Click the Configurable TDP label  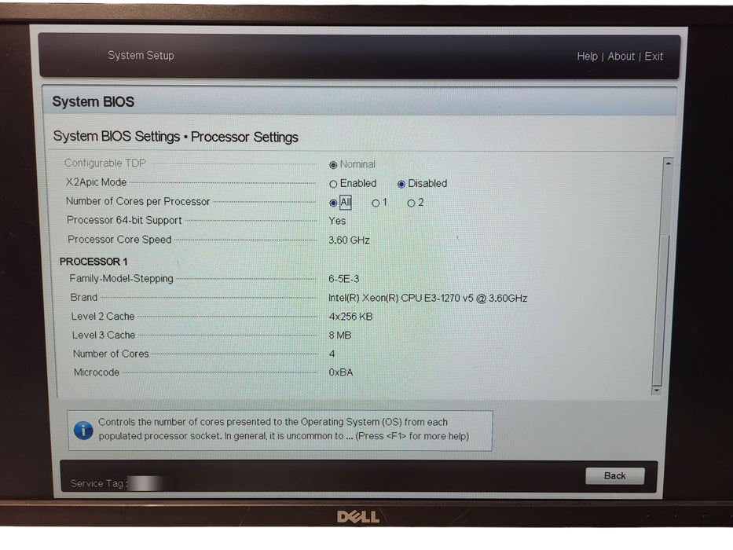coord(105,163)
